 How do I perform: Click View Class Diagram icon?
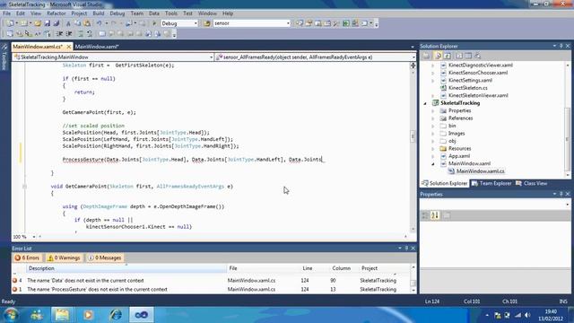tap(478, 56)
